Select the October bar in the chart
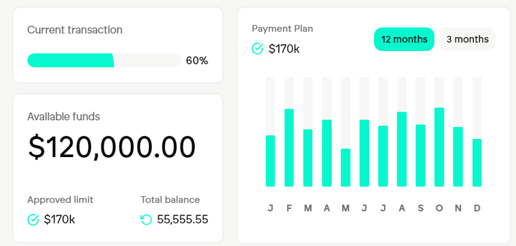516x246 pixels. coord(439,147)
